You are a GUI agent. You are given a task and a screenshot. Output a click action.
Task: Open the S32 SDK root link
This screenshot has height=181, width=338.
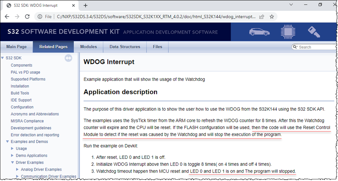[14, 58]
